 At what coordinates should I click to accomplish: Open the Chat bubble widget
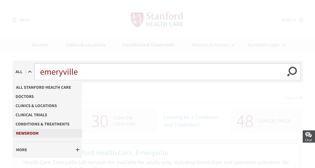tap(309, 136)
